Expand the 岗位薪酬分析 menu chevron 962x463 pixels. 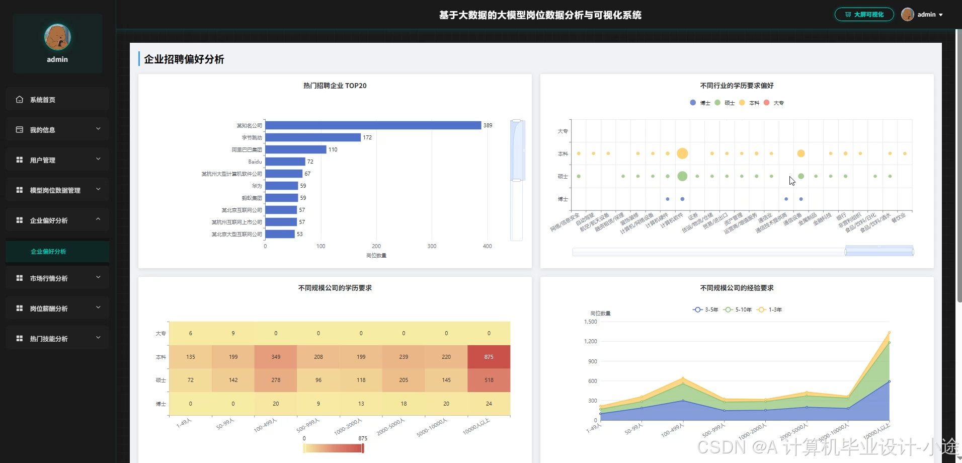[98, 308]
